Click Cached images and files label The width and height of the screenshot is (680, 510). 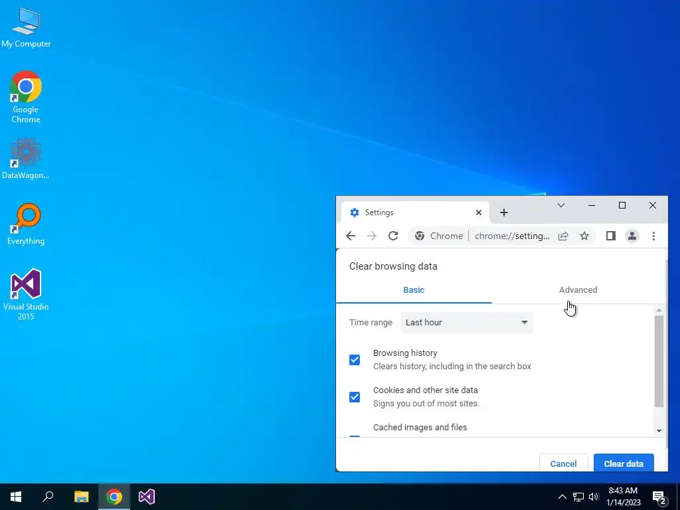[x=420, y=427]
